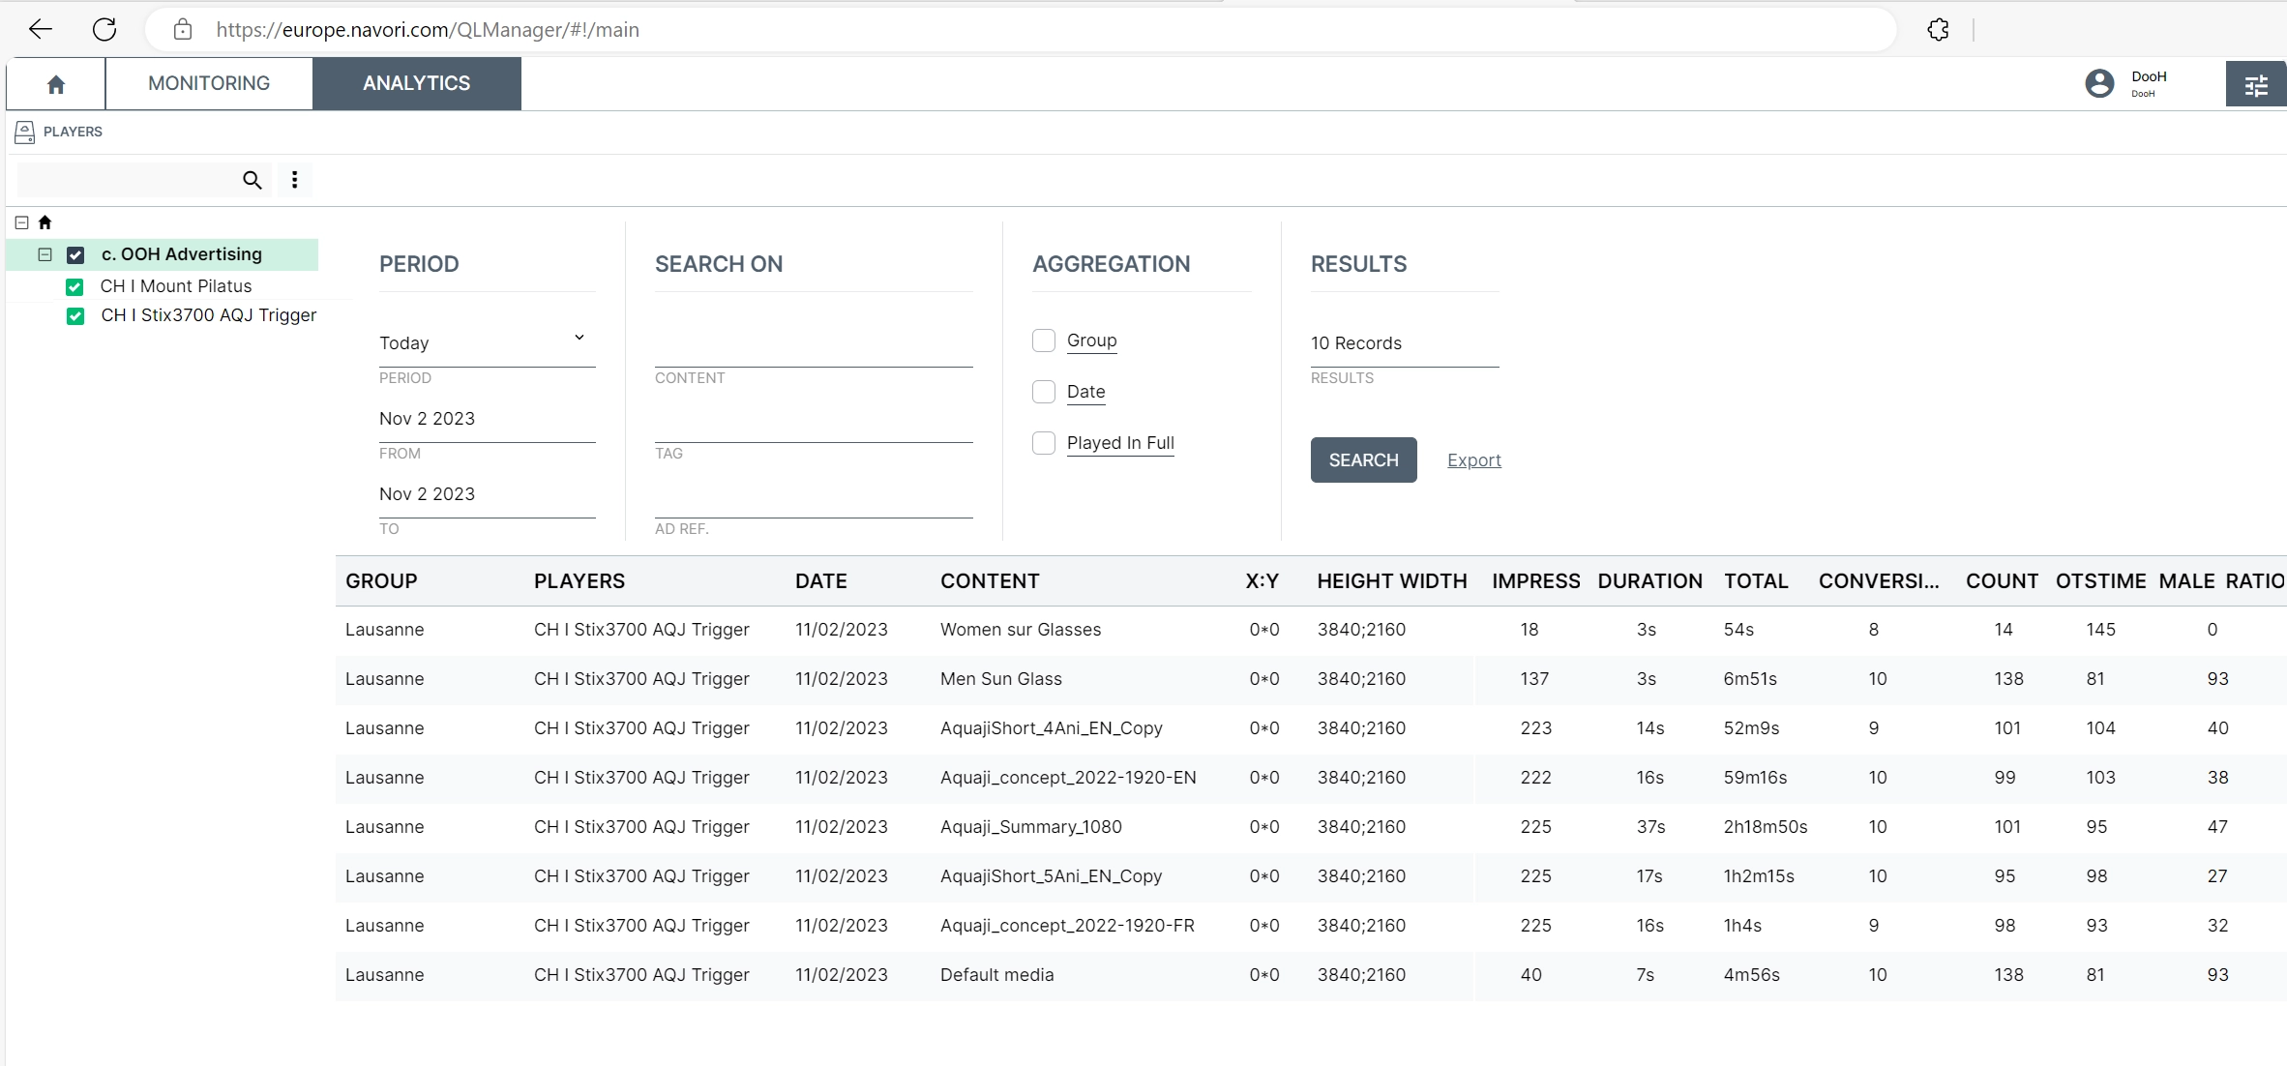
Task: Click the site lock icon in address bar
Action: [x=183, y=29]
